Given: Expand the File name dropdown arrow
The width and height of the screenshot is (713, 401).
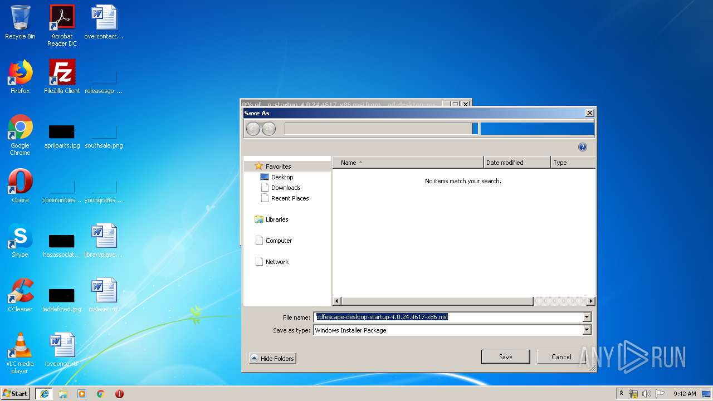Looking at the screenshot, I should pyautogui.click(x=587, y=317).
